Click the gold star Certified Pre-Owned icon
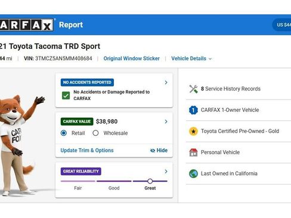The width and height of the screenshot is (291, 218). tap(193, 131)
